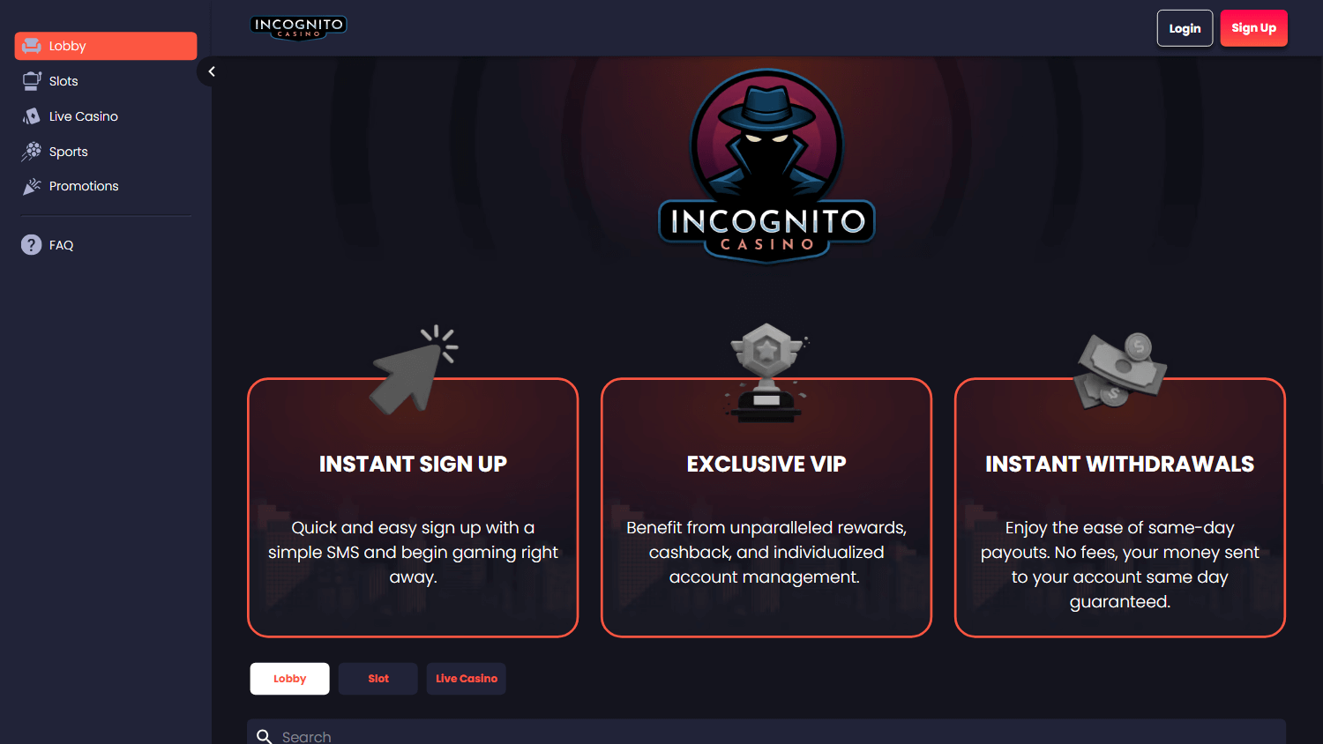Click the Slots machine icon
The height and width of the screenshot is (744, 1323).
point(32,81)
